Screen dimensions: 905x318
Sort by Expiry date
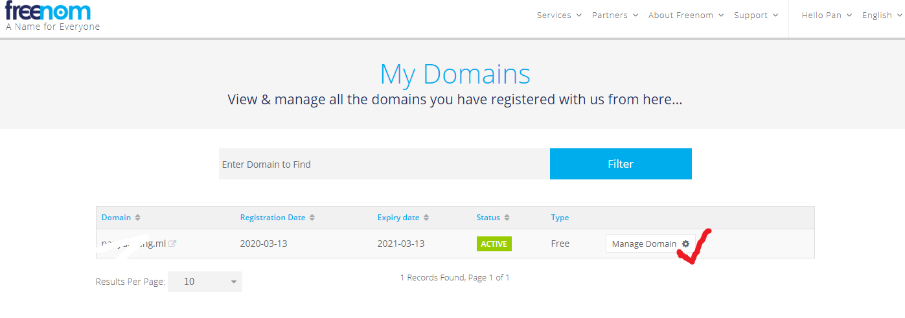(x=403, y=218)
